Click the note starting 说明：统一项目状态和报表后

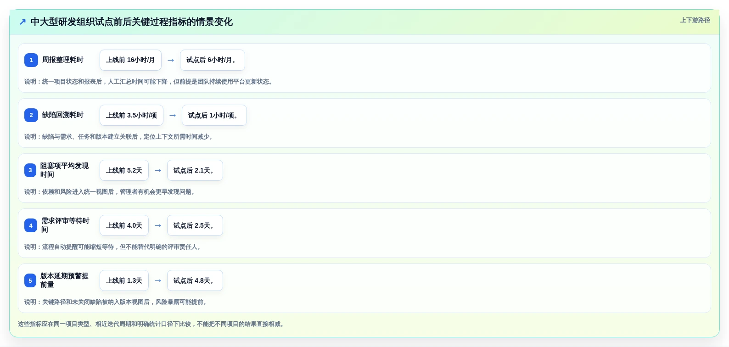150,82
